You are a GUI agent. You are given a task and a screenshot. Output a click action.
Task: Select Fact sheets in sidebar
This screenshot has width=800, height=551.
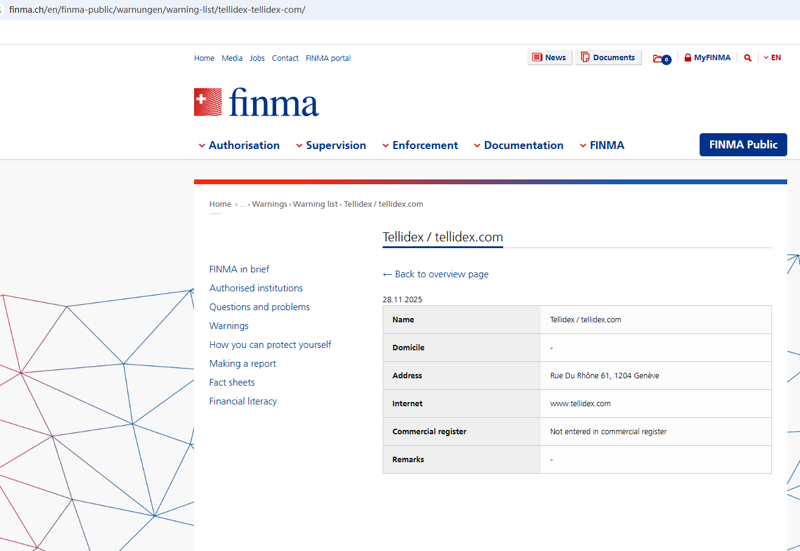click(x=232, y=383)
